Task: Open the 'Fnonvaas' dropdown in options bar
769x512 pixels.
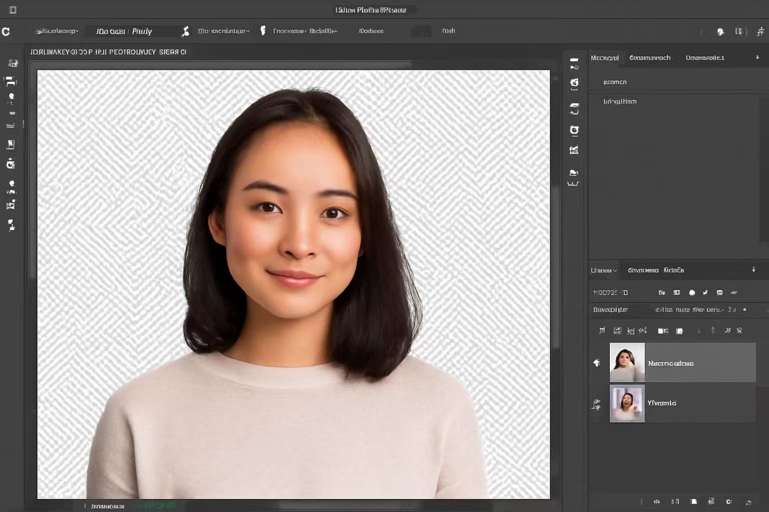Action: pos(289,31)
